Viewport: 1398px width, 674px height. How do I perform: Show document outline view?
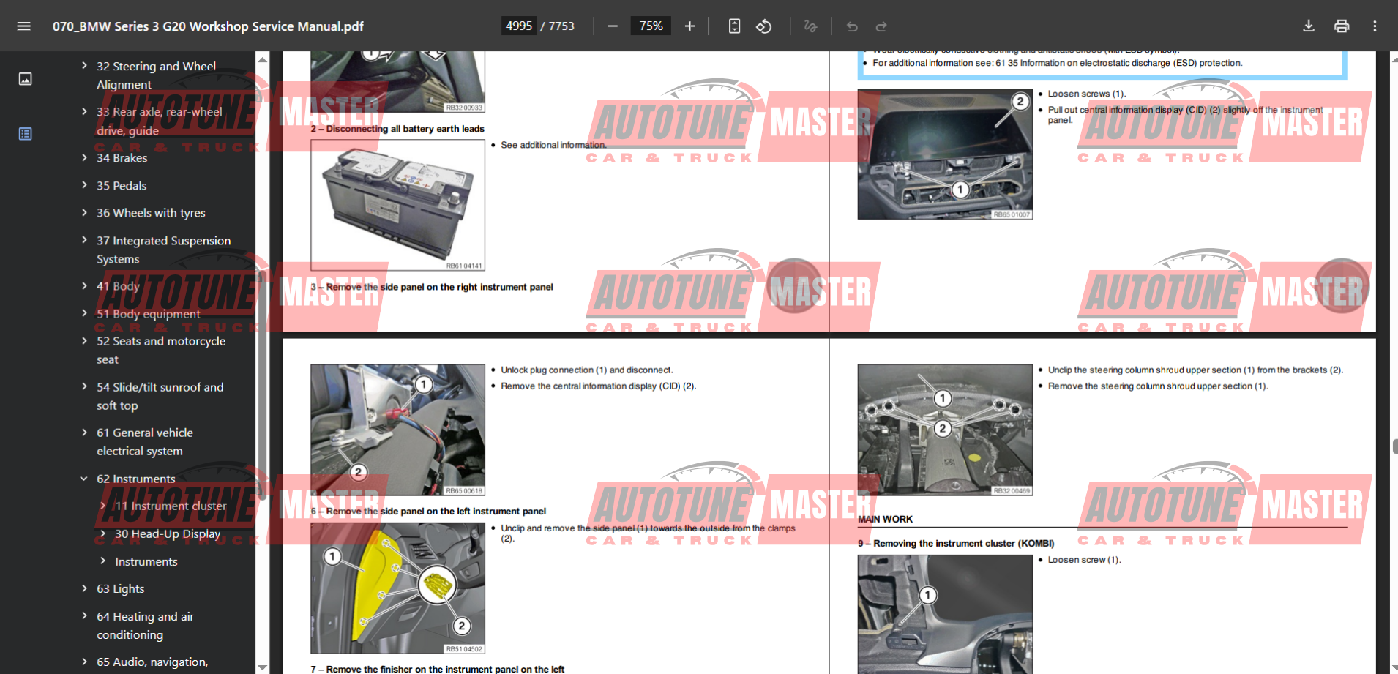click(x=25, y=134)
